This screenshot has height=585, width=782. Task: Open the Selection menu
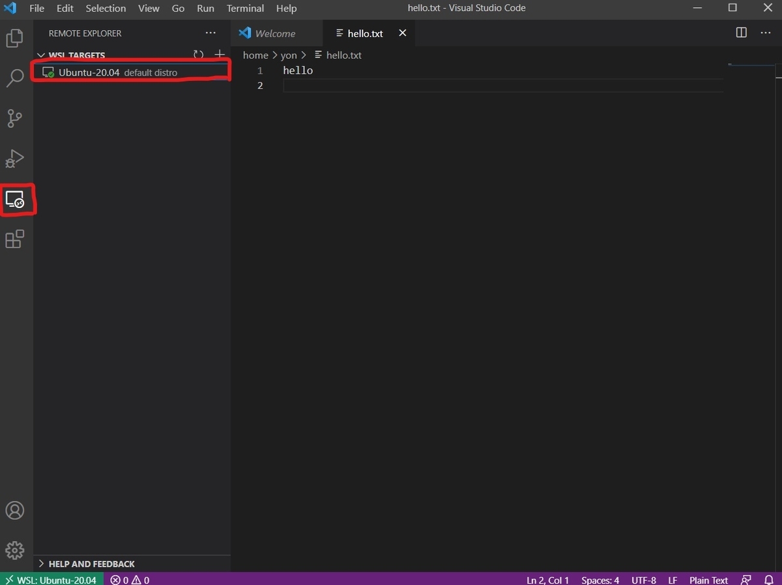106,8
